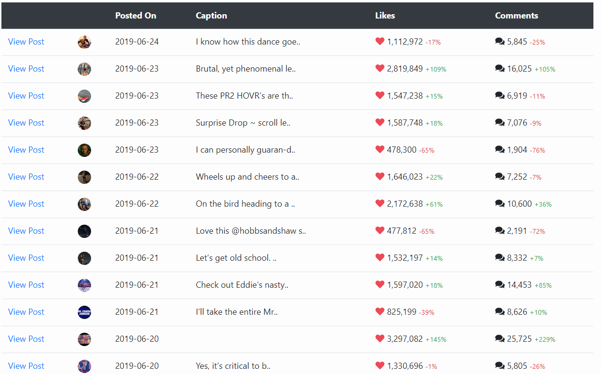Click the avatar thumbnail for I'll take the entire Mr..
The image size is (601, 374).
point(84,312)
